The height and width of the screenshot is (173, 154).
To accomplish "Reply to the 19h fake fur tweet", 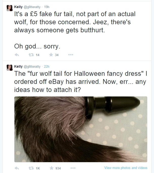I will tap(17, 55).
